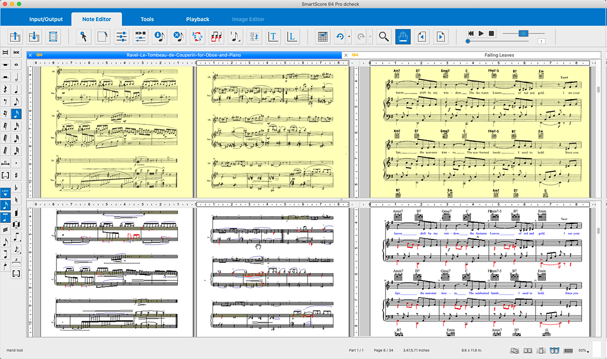The height and width of the screenshot is (359, 607).
Task: Select the text tool T icon
Action: coord(273,37)
